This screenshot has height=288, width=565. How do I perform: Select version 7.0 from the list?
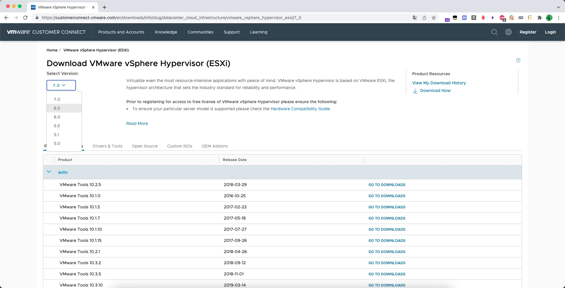64,99
